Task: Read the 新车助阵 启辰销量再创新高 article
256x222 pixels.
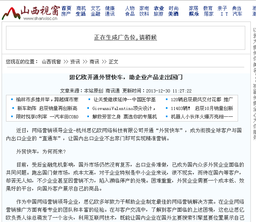Action: click(47, 108)
